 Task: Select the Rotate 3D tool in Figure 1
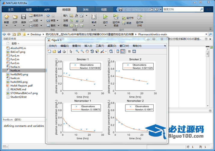(x=92, y=51)
